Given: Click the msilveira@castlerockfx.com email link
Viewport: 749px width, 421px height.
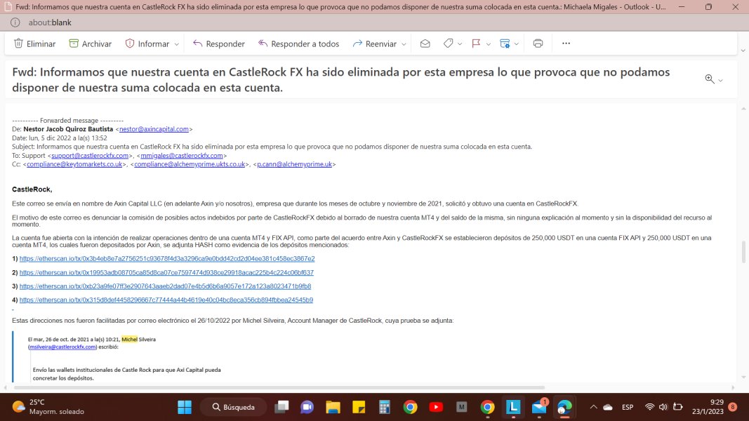Looking at the screenshot, I should tap(62, 347).
